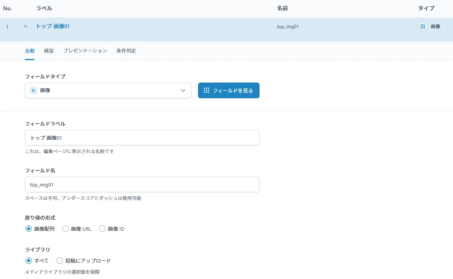Click the image type icon in field row
The image size is (453, 279).
[x=422, y=27]
